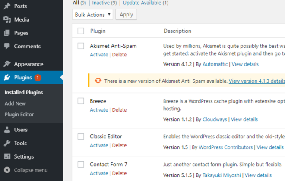This screenshot has height=181, width=285.
Task: Click the Media library icon
Action: [7, 19]
